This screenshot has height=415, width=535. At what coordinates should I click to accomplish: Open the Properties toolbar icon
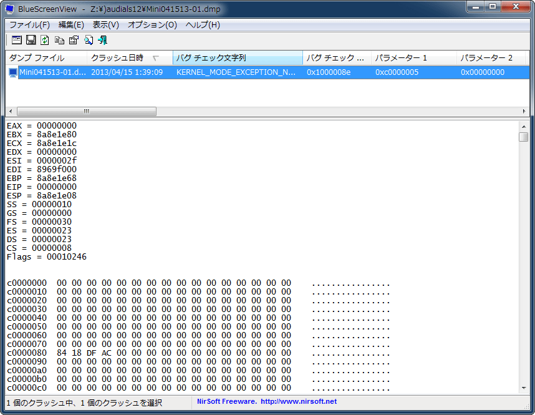(x=74, y=40)
